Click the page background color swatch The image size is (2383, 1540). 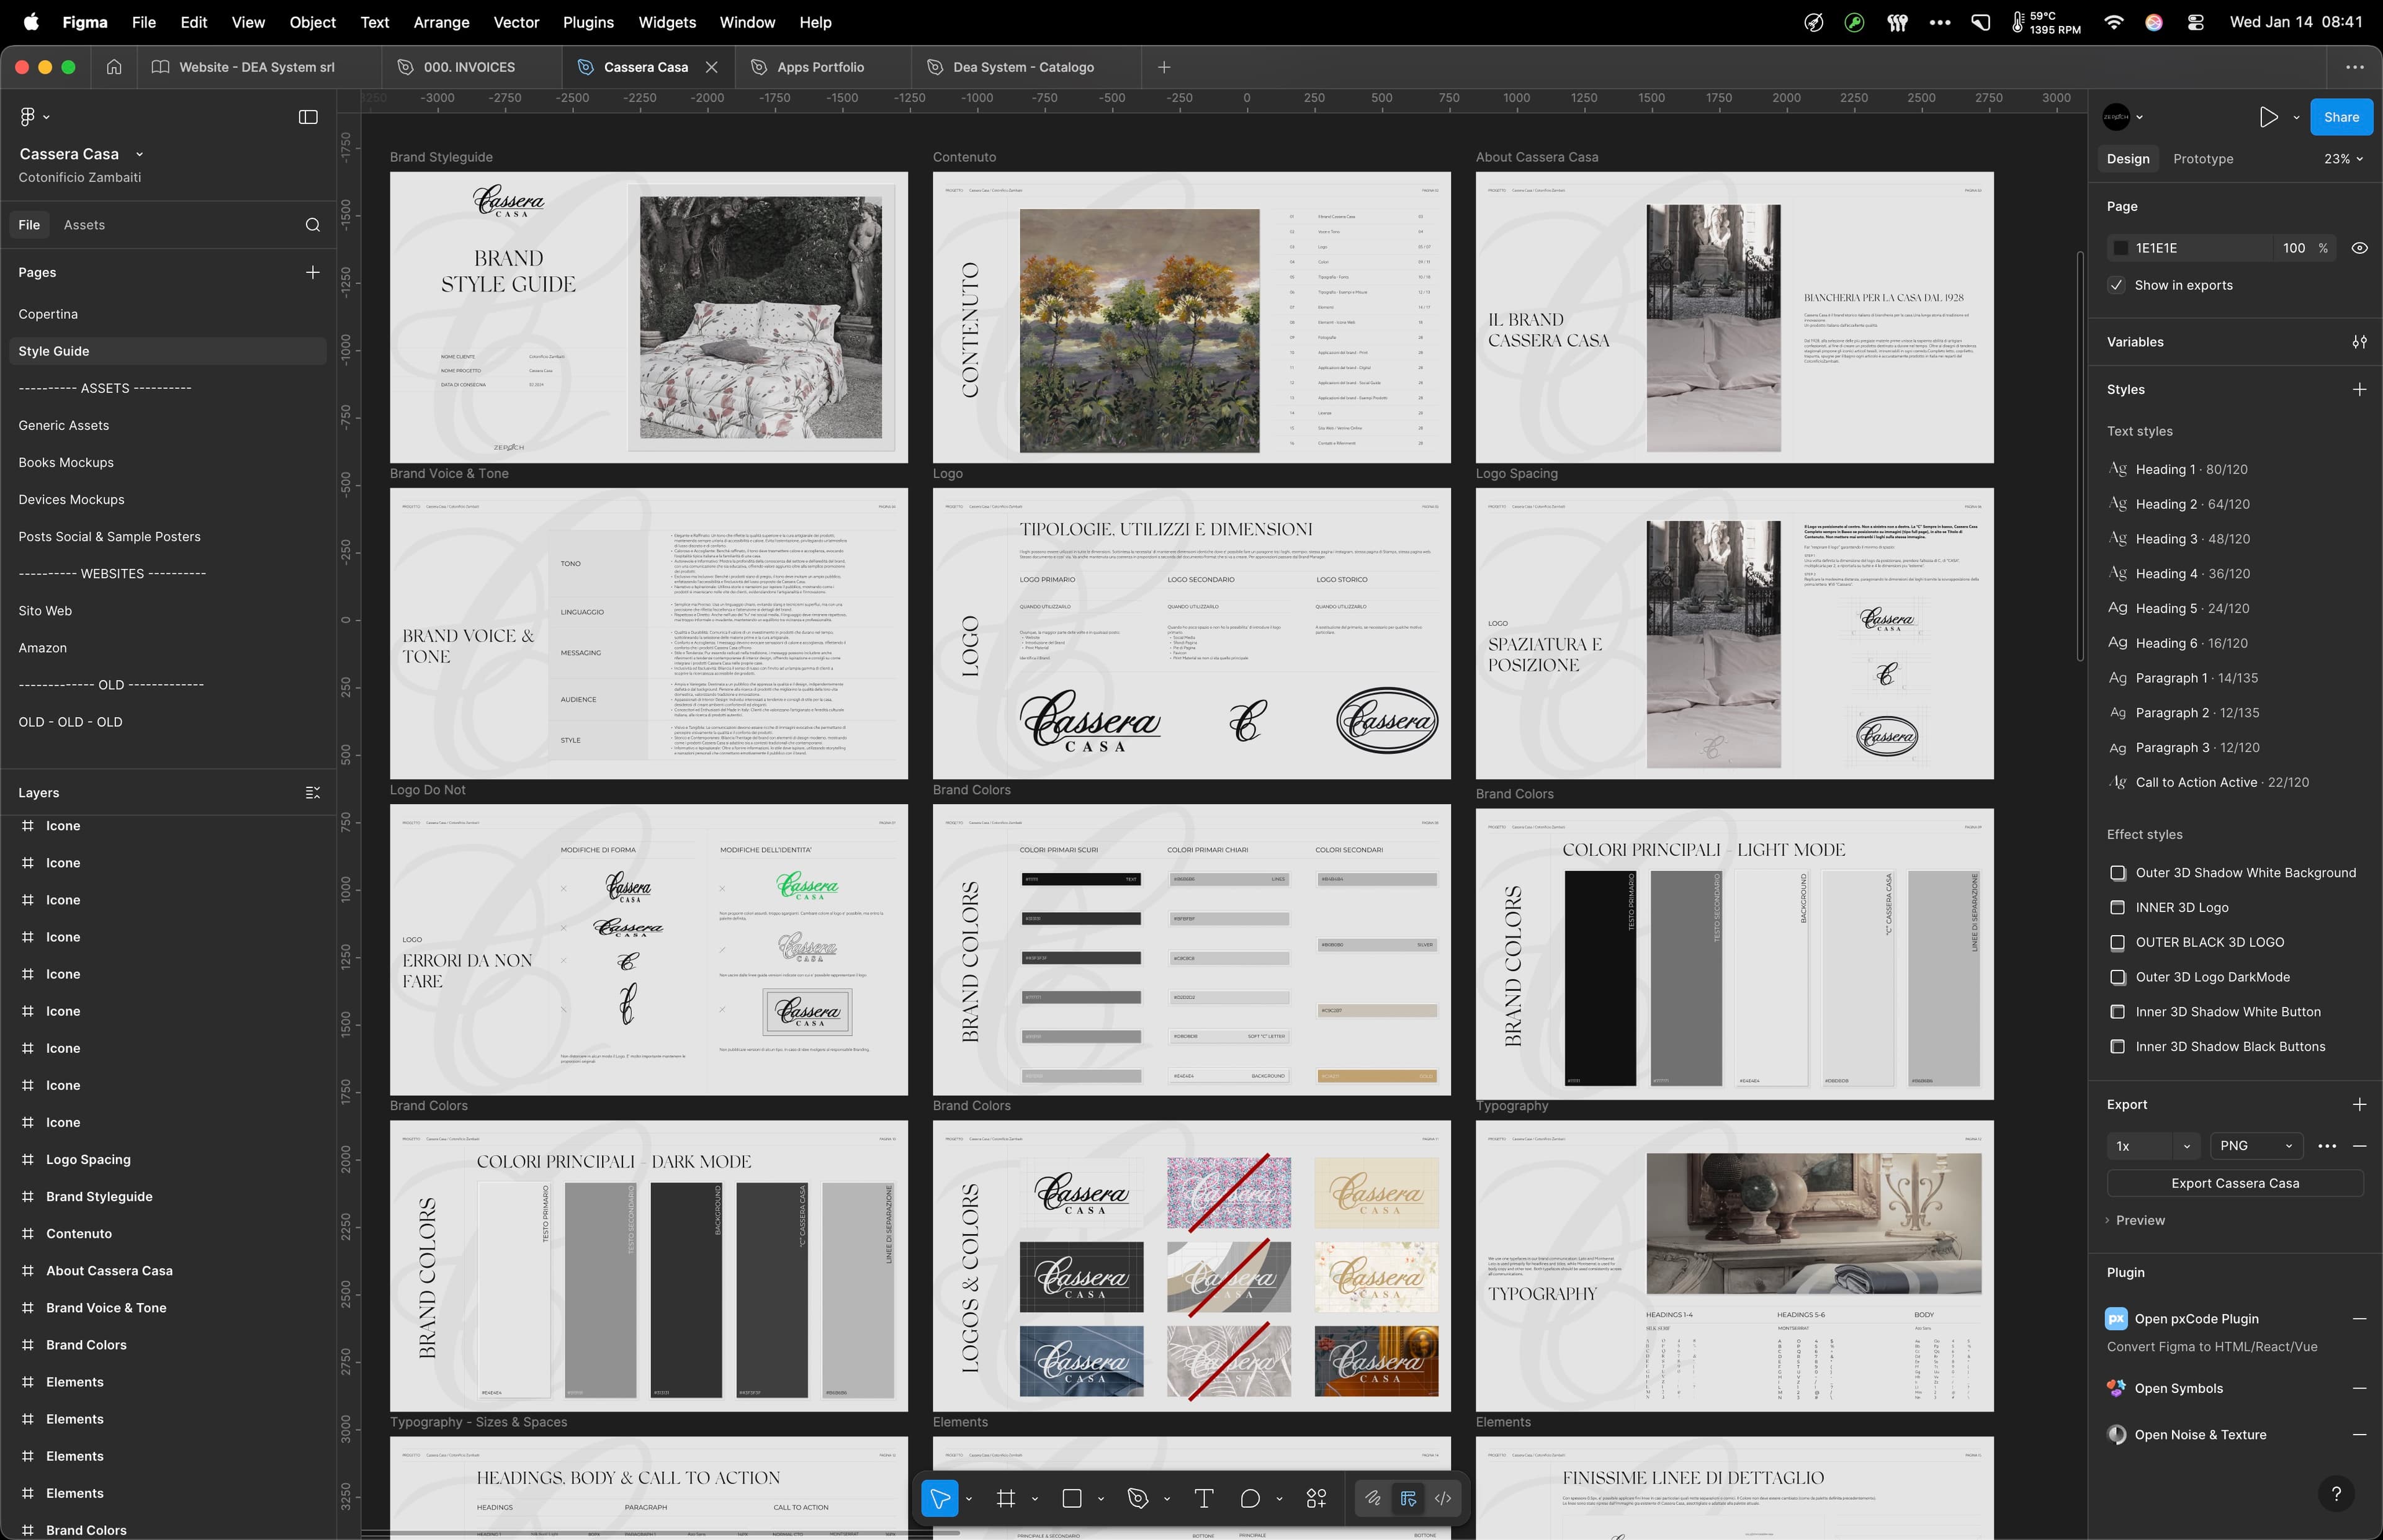tap(2120, 248)
